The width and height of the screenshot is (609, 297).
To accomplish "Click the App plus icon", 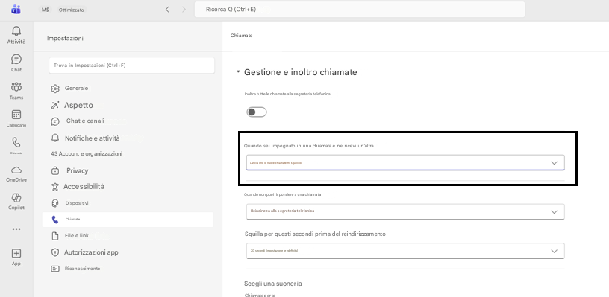I will point(16,254).
